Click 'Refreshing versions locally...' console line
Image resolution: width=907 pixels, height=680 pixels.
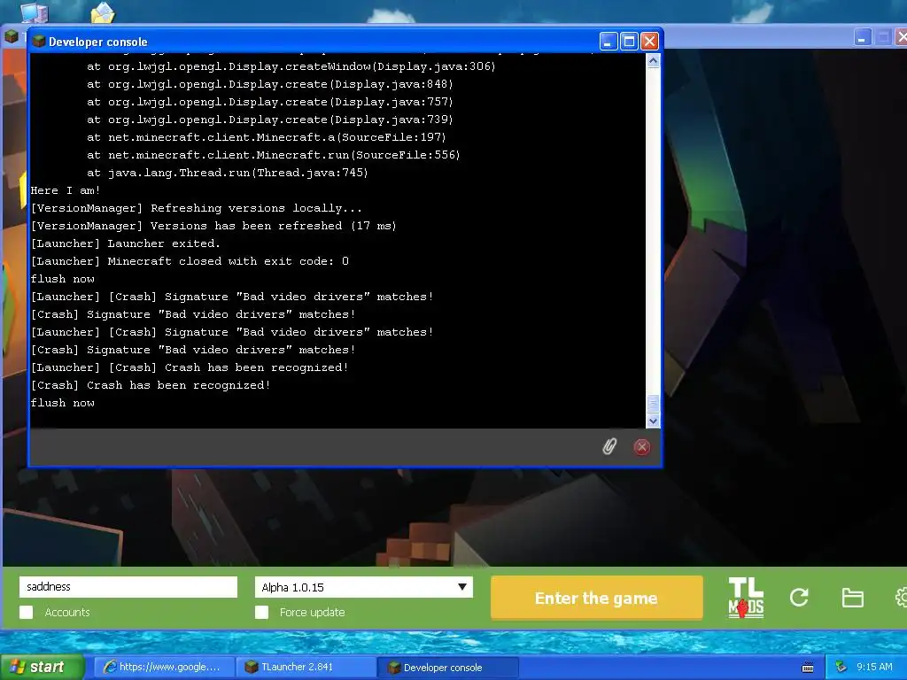[x=197, y=208]
